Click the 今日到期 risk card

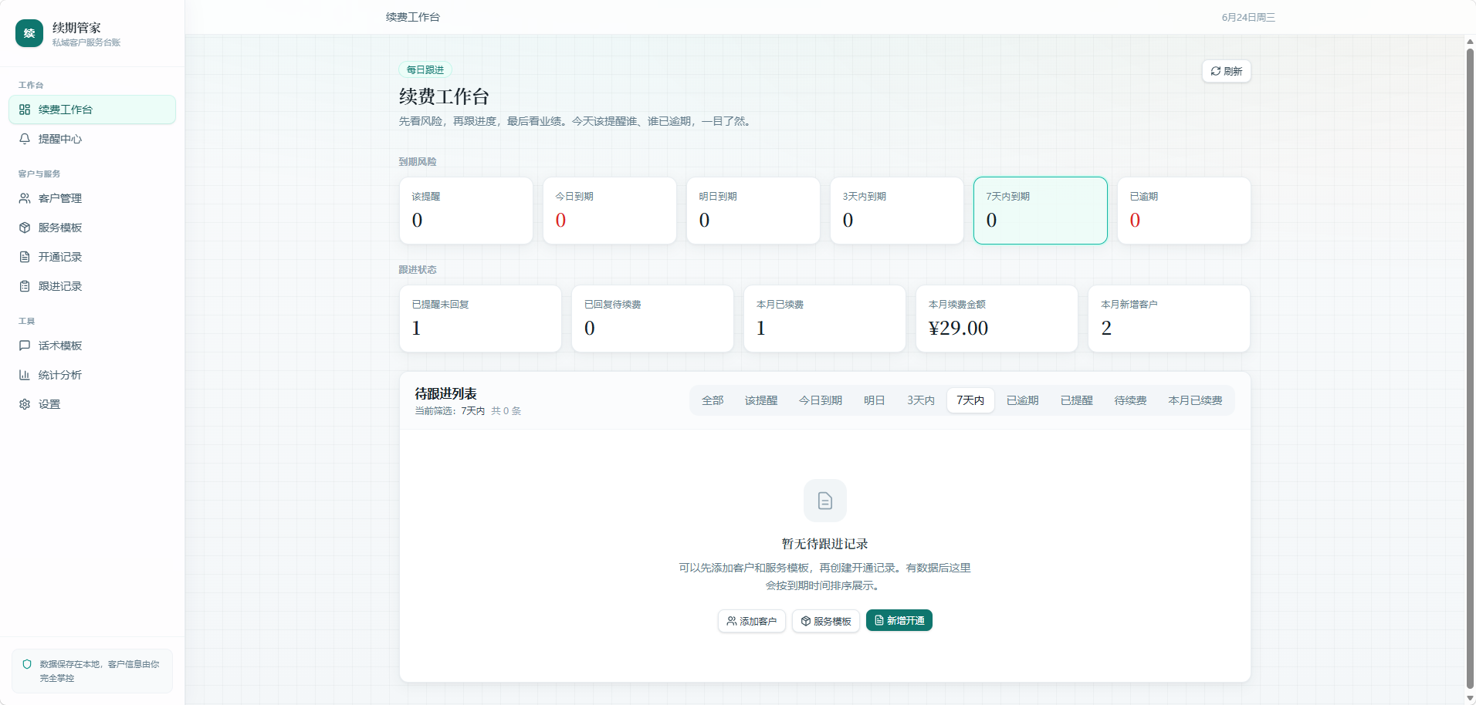(610, 211)
